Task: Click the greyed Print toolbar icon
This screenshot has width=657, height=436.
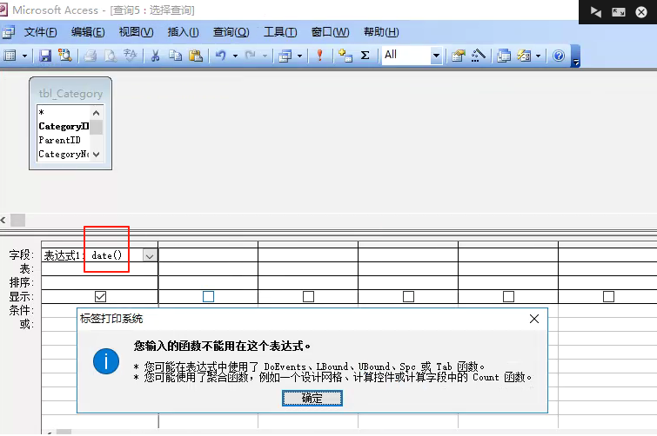Action: click(91, 56)
